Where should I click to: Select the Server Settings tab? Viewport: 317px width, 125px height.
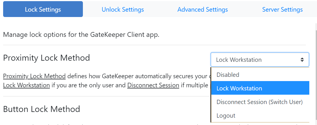tap(282, 9)
